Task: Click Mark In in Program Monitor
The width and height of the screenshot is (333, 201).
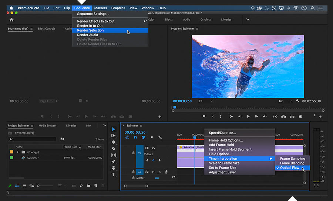Action: point(213,117)
